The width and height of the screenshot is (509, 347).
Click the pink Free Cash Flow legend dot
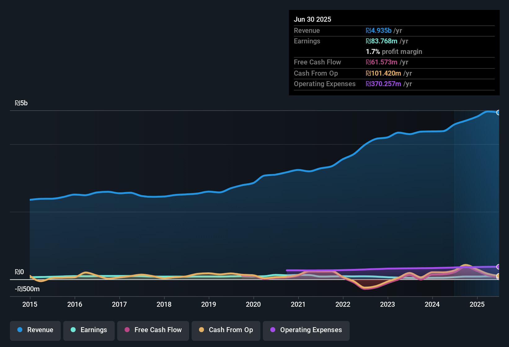coord(127,330)
